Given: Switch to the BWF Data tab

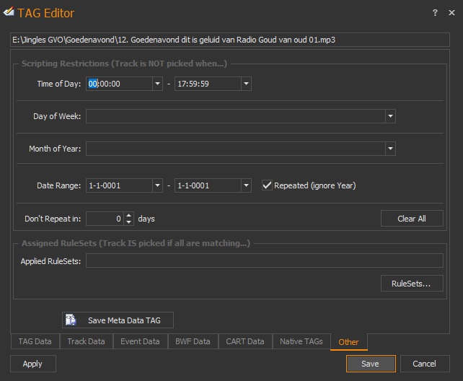Looking at the screenshot, I should [193, 341].
